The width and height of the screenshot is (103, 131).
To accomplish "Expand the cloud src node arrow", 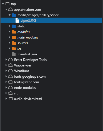I will coord(6,93).
